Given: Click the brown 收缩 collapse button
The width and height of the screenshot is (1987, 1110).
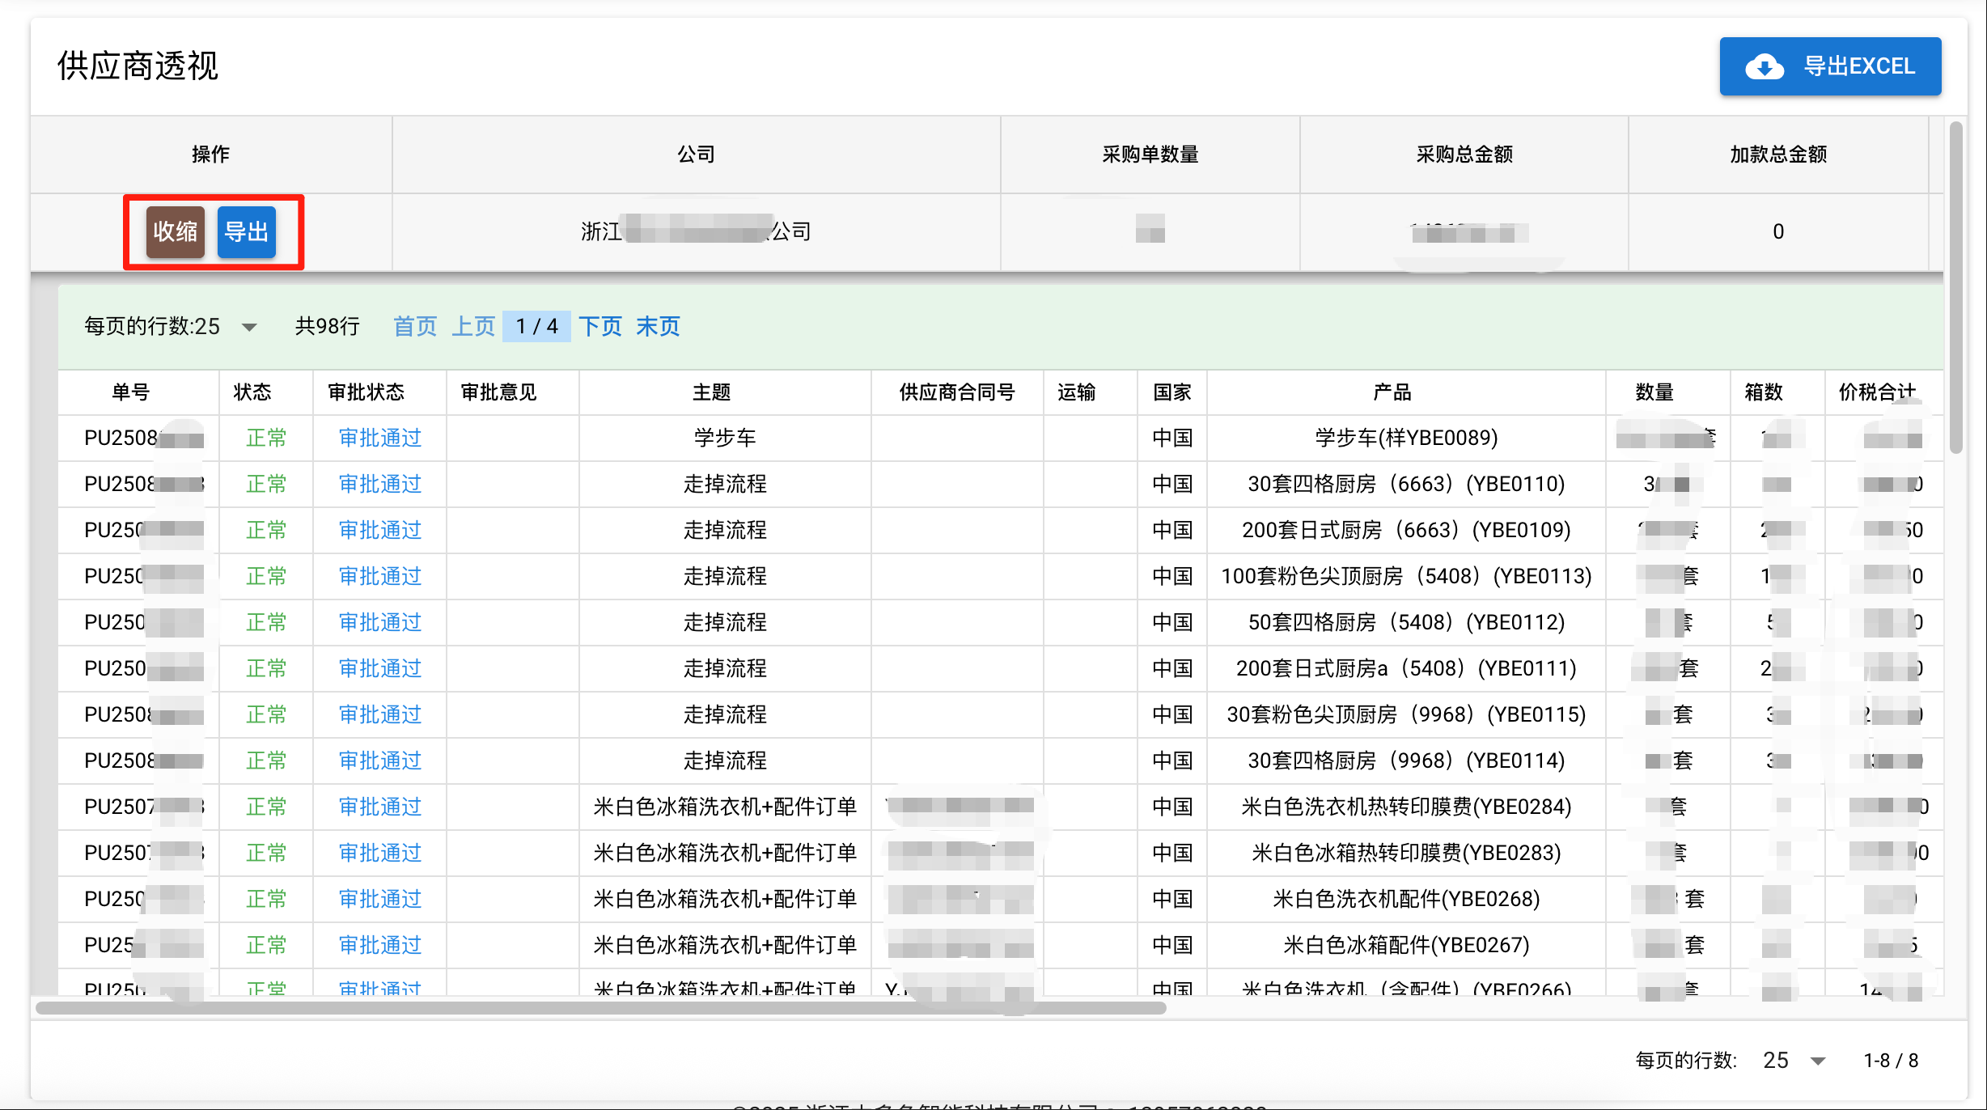Looking at the screenshot, I should [175, 232].
